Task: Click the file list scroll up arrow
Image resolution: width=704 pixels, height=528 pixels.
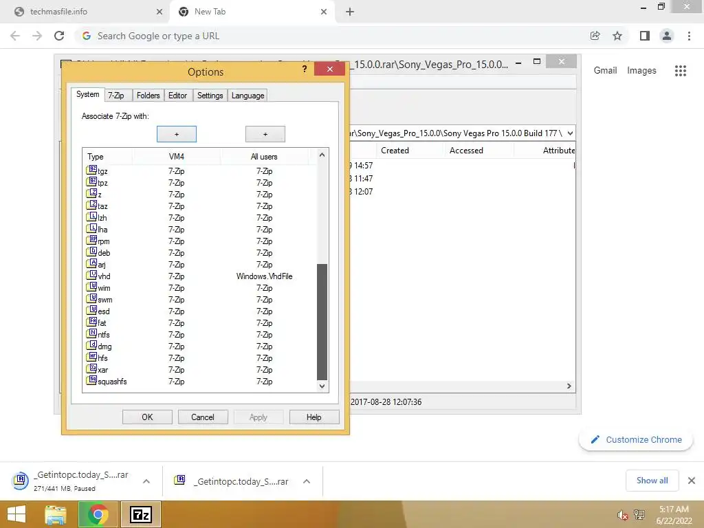Action: click(x=322, y=155)
